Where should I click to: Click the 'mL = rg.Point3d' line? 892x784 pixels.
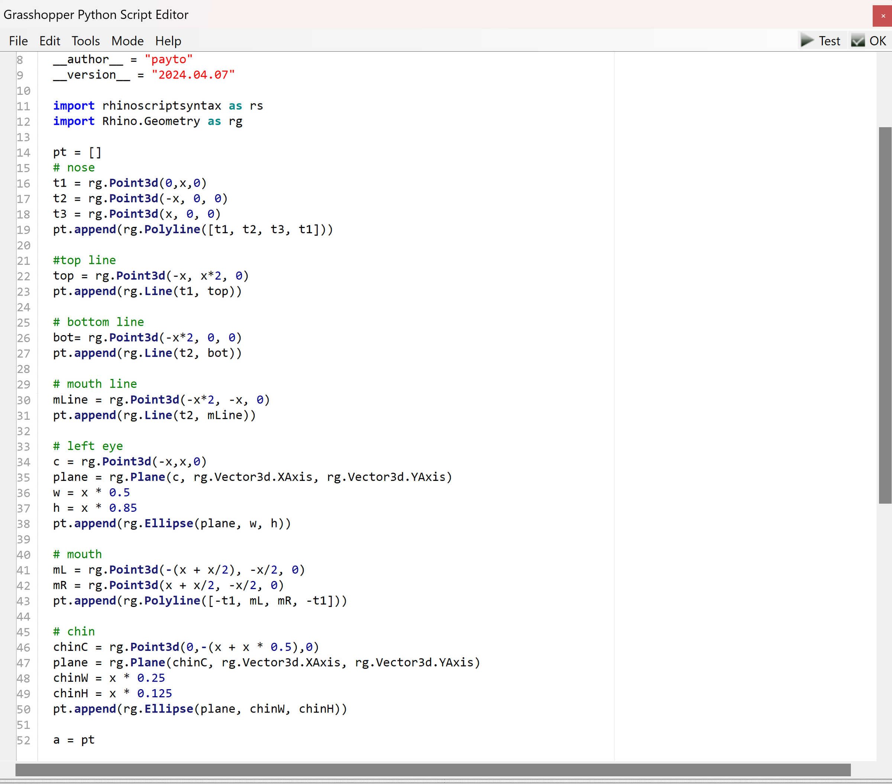179,570
